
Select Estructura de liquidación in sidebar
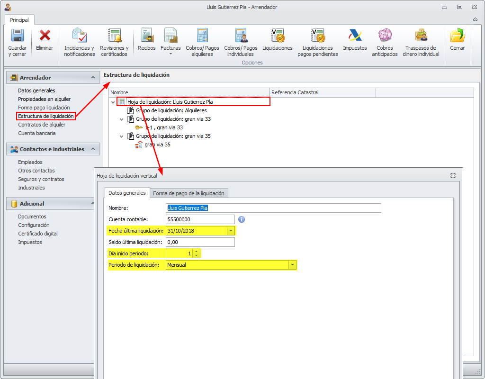[46, 116]
